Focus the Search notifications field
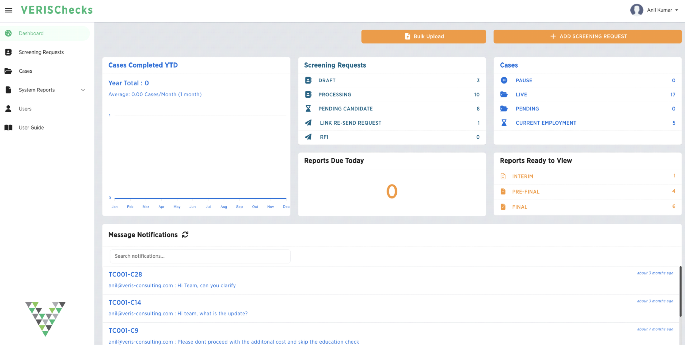This screenshot has height=345, width=685. click(200, 256)
